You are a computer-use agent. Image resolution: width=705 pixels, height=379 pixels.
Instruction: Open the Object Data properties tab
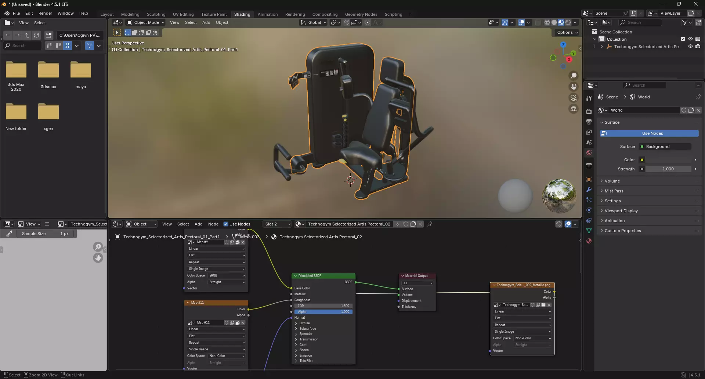click(x=589, y=231)
